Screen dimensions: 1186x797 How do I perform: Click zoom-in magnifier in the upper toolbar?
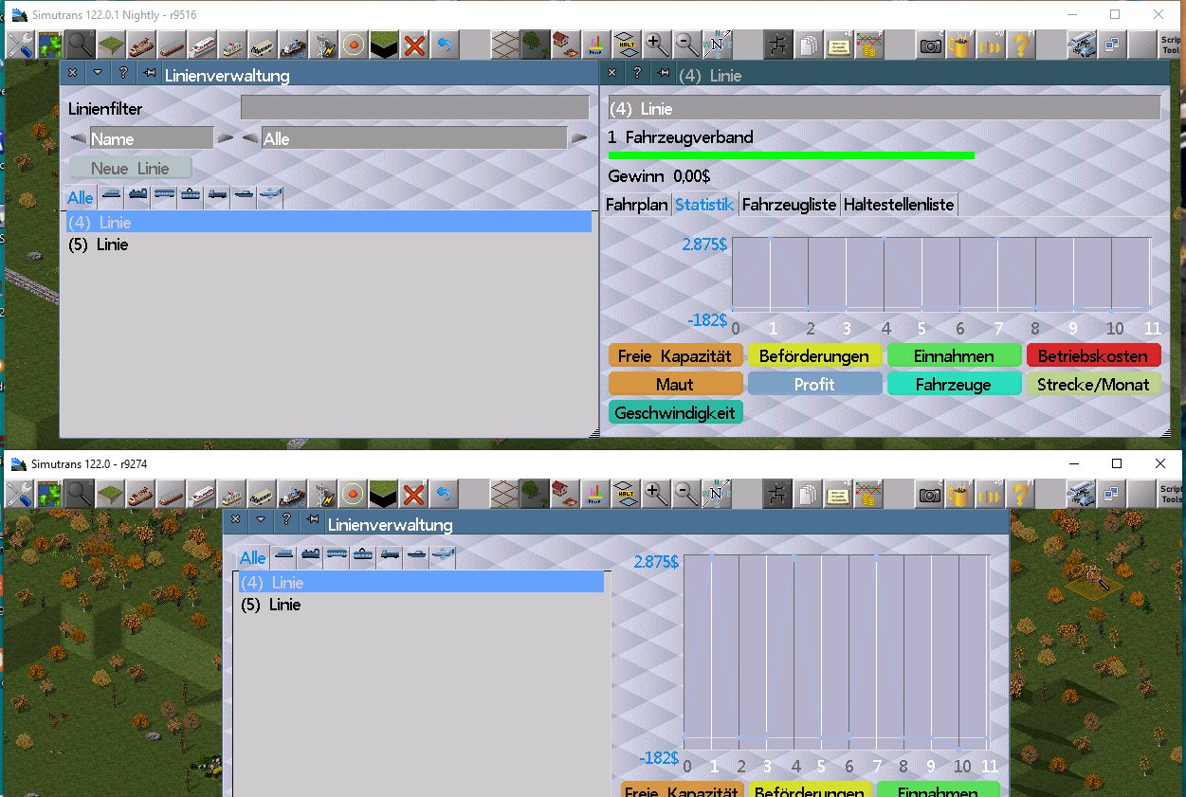(x=654, y=44)
